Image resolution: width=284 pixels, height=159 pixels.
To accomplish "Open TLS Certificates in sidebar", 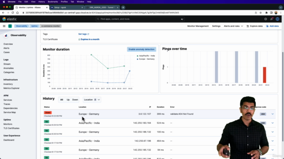I will click(x=12, y=128).
